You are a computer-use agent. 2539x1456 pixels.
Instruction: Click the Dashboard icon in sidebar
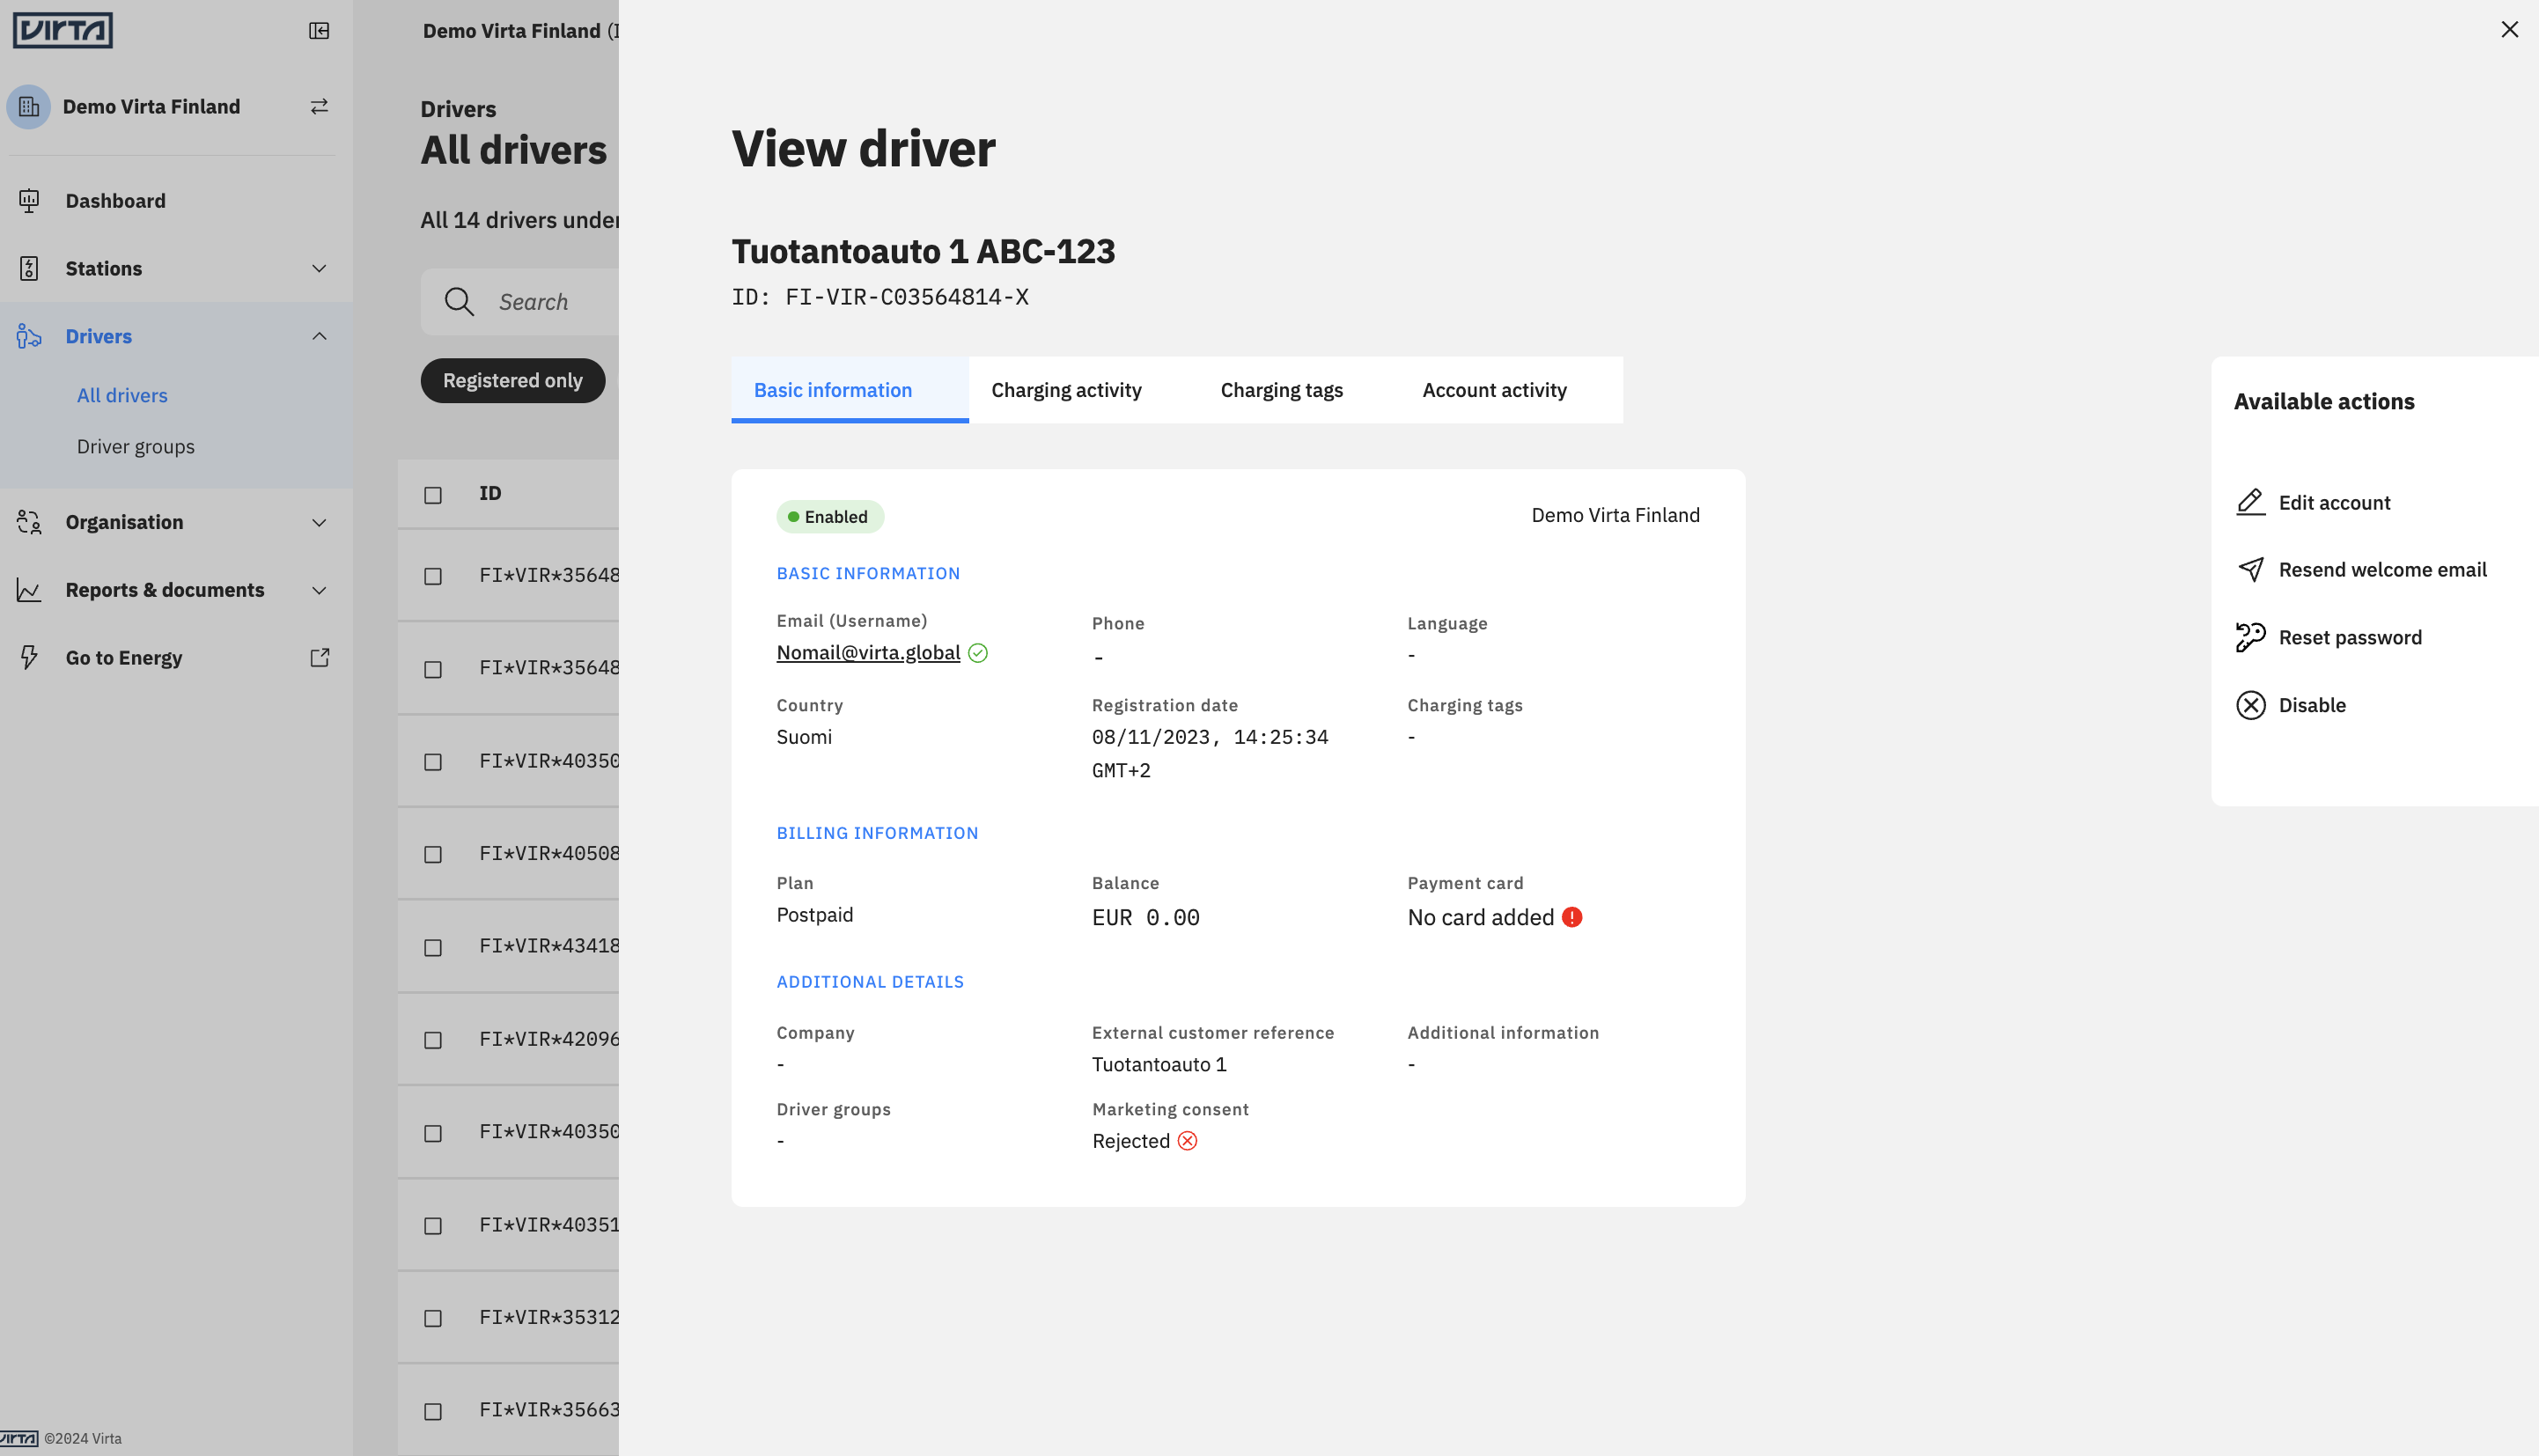tap(29, 201)
